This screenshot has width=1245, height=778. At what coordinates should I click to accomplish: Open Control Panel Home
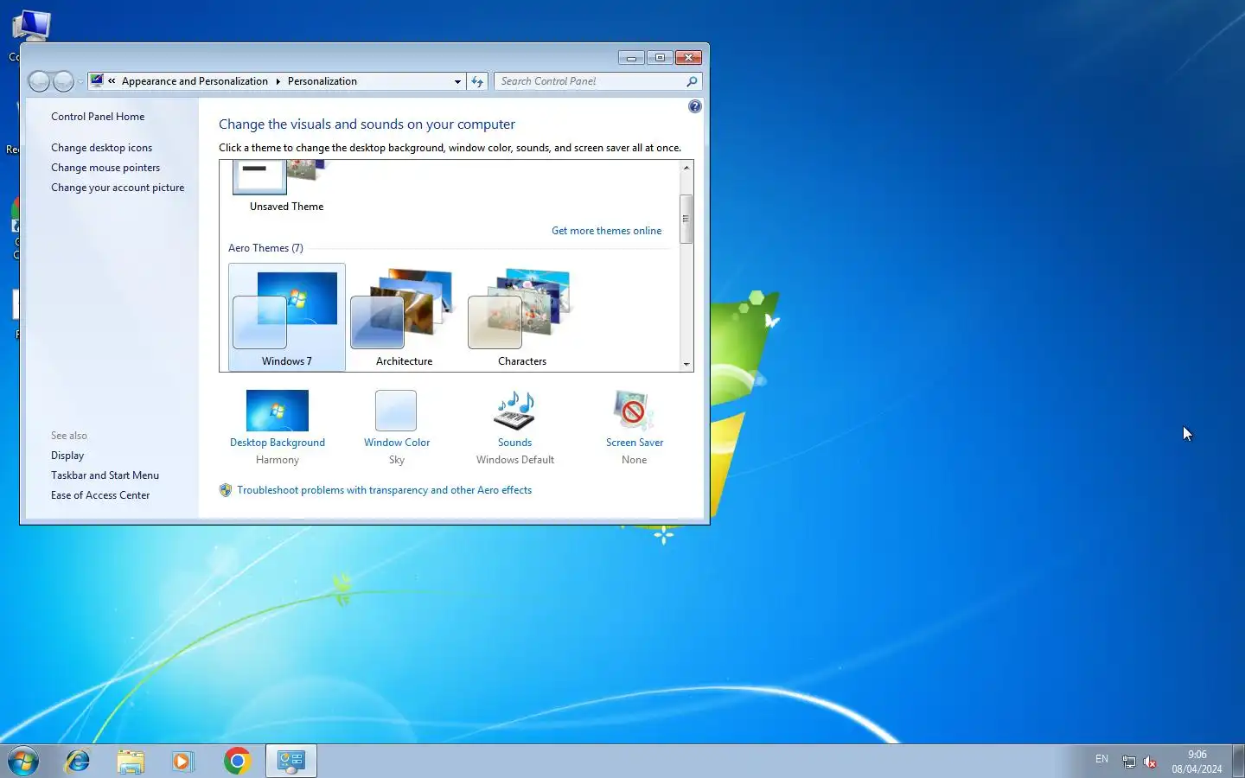(x=98, y=117)
